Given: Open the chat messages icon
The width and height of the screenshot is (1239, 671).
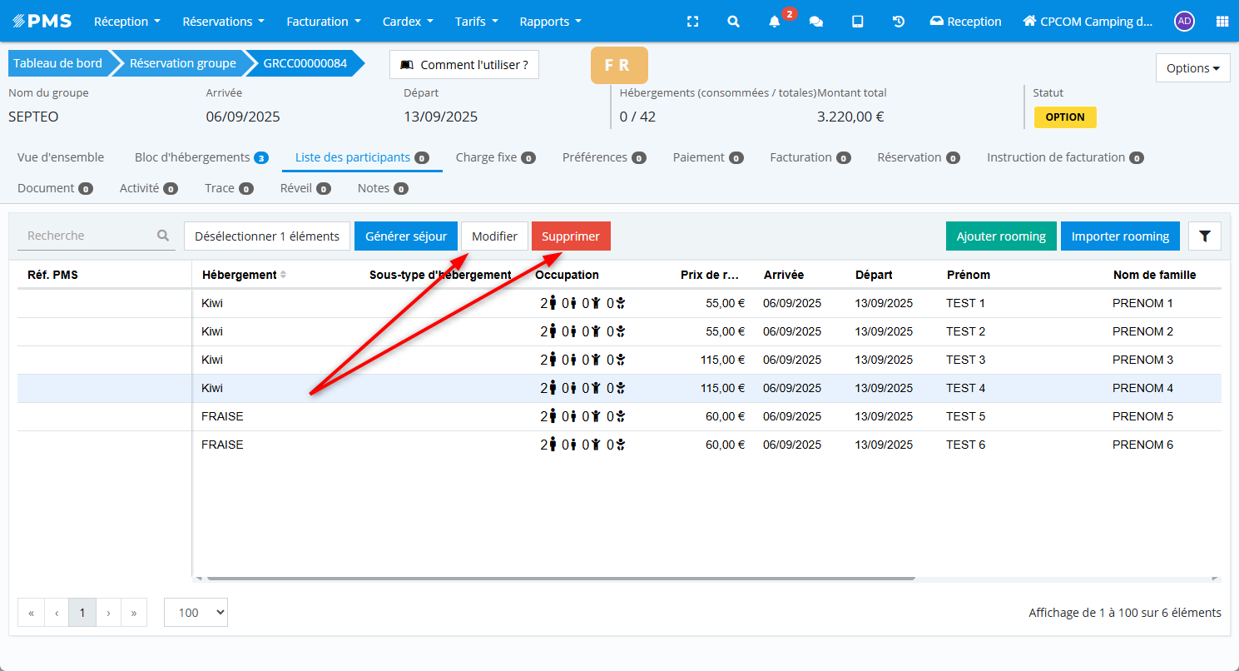Looking at the screenshot, I should pos(816,22).
